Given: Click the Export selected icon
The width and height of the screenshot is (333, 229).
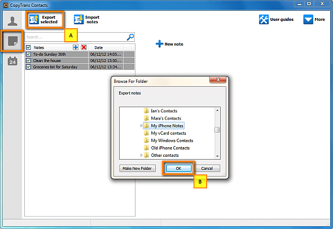Looking at the screenshot, I should (x=34, y=19).
